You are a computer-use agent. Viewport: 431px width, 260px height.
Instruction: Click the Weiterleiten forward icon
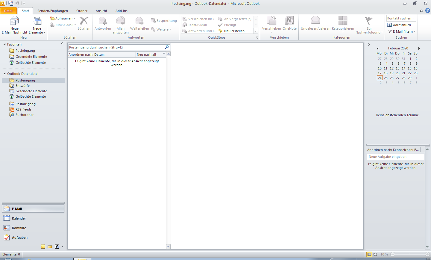(x=139, y=23)
